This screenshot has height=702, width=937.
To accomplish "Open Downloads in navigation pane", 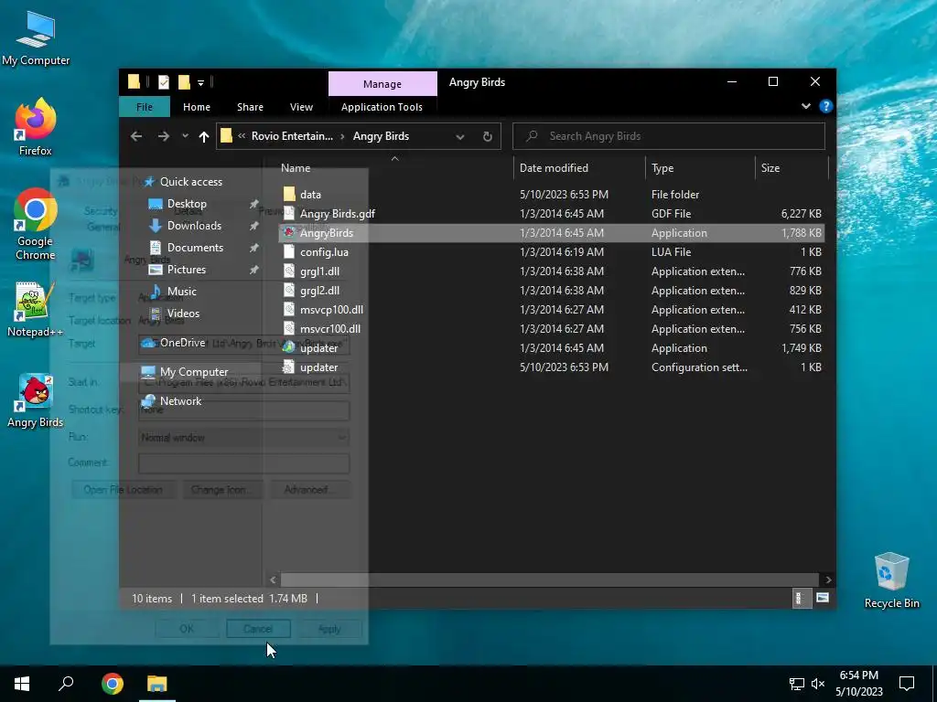I will [194, 226].
